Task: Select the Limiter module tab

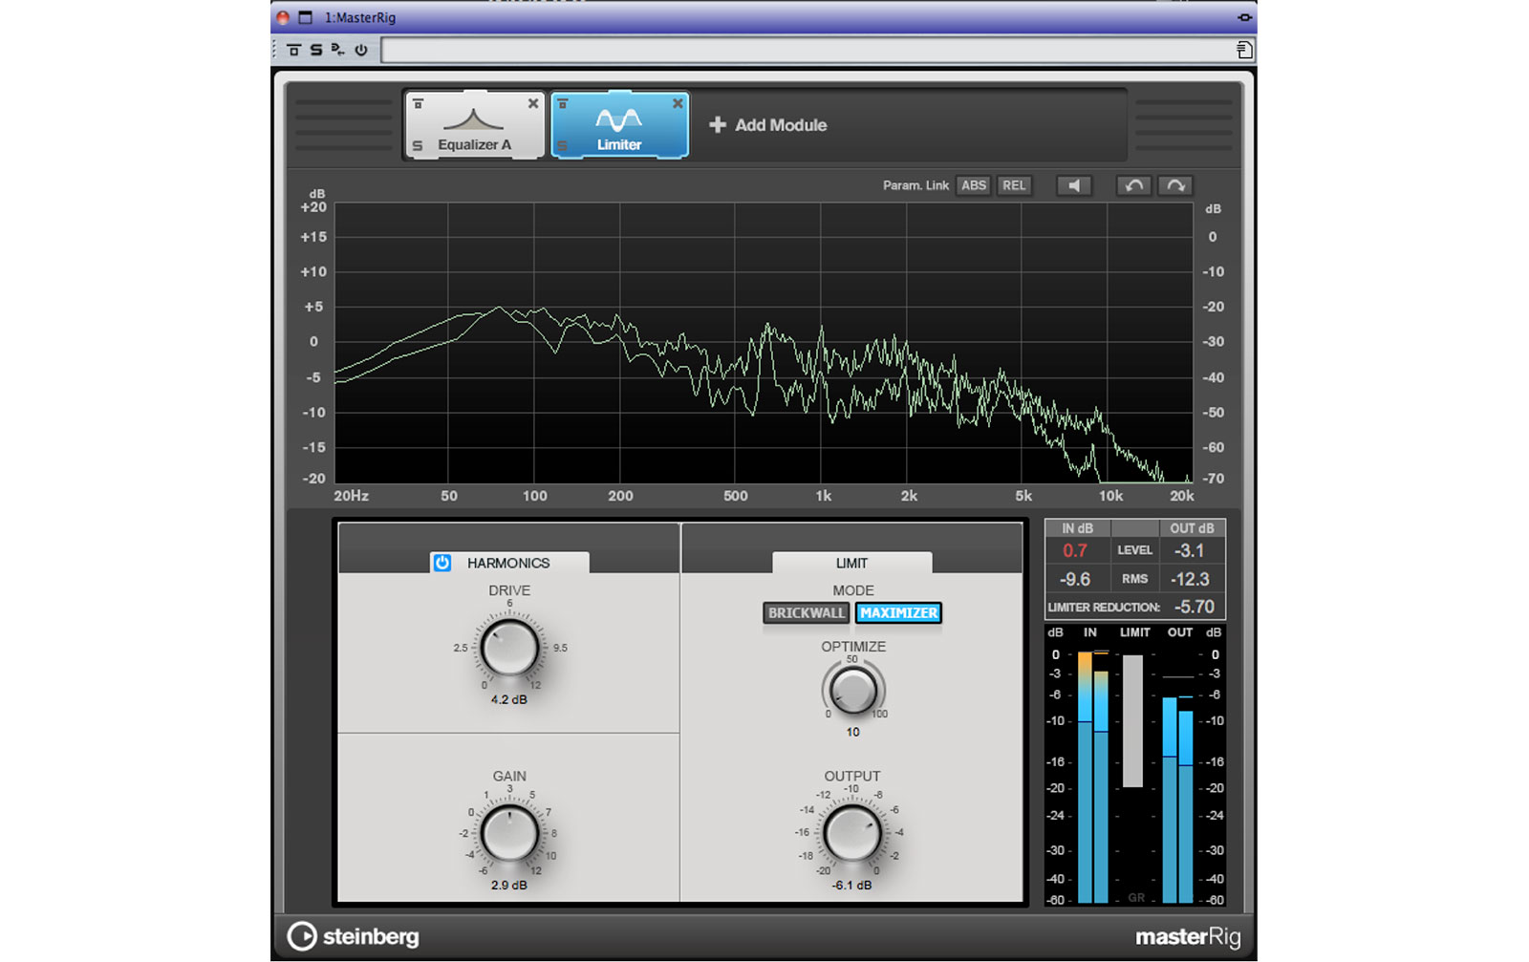Action: coord(619,125)
